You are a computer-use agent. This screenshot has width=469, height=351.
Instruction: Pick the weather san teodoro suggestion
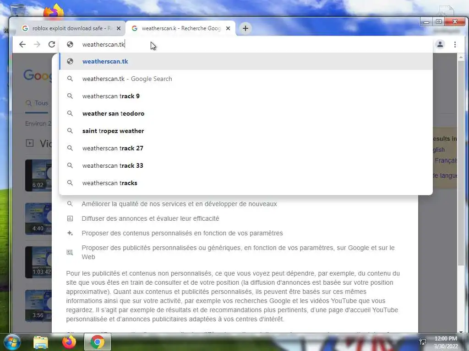pyautogui.click(x=246, y=113)
